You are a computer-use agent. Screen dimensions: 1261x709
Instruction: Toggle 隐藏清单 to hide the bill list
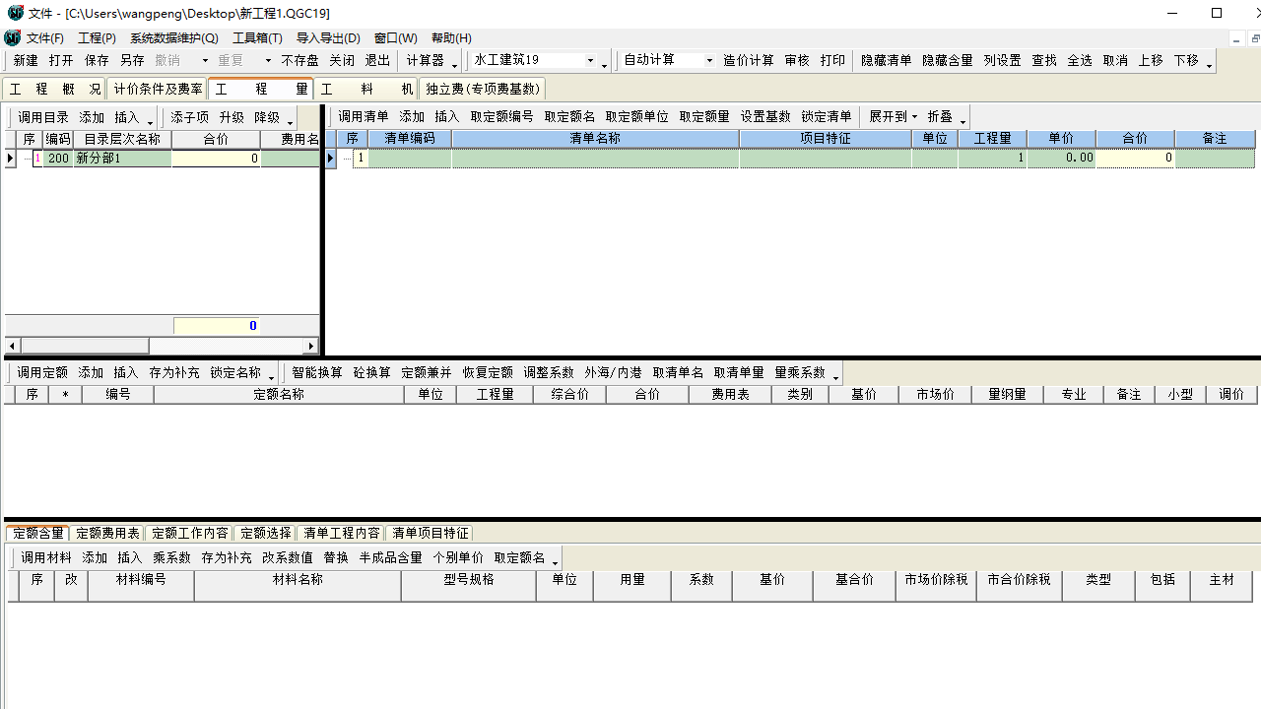(x=887, y=61)
